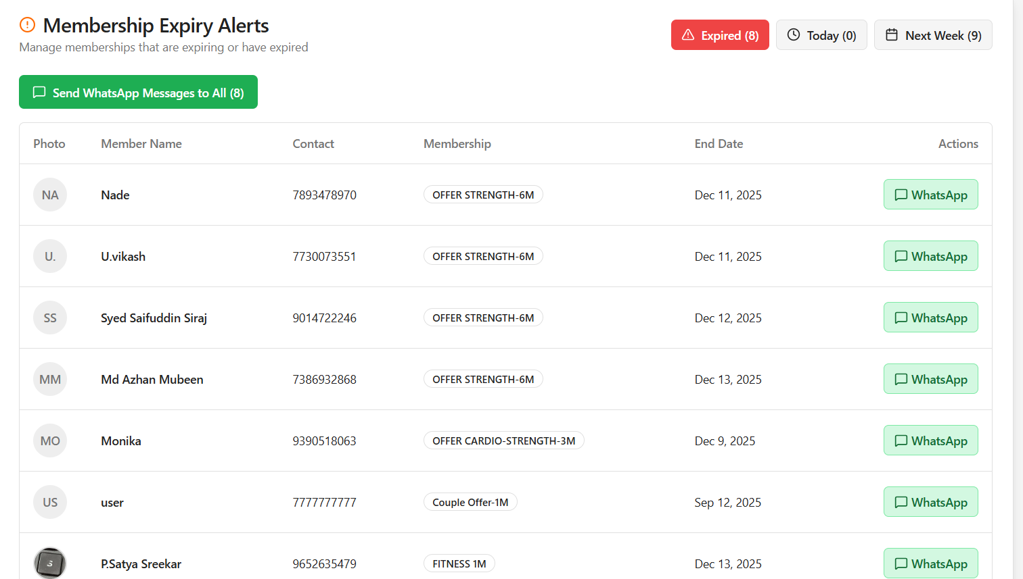Show Next Week (9) expiring memberships
1023x579 pixels.
[933, 35]
